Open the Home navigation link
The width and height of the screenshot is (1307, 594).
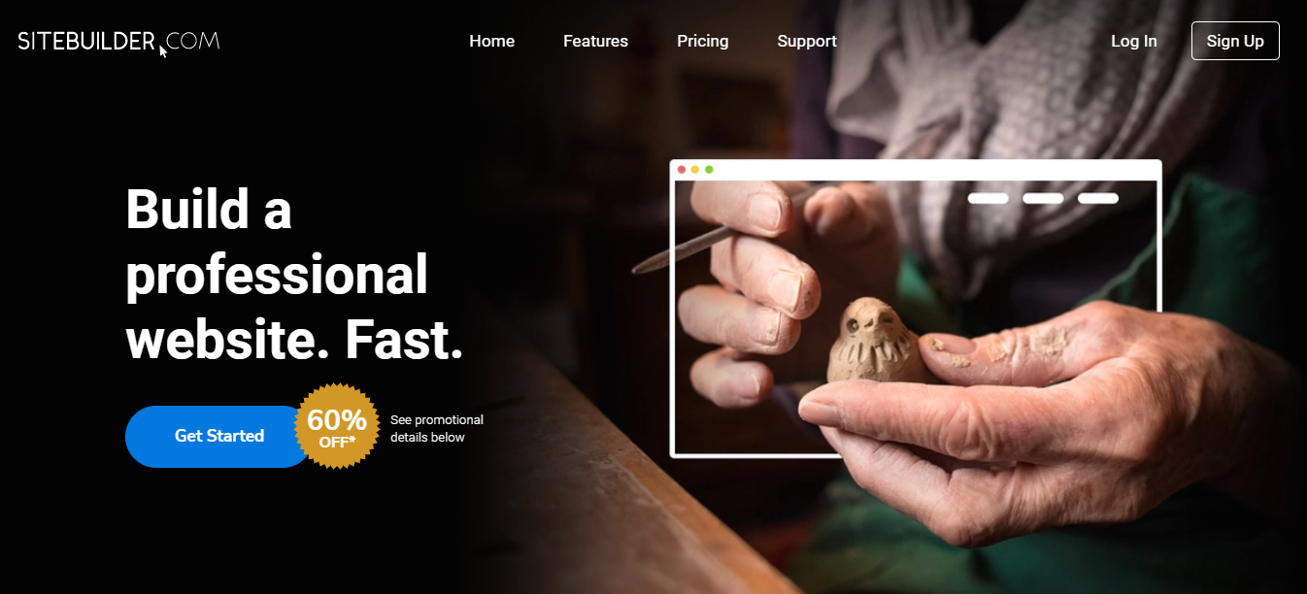pyautogui.click(x=492, y=41)
